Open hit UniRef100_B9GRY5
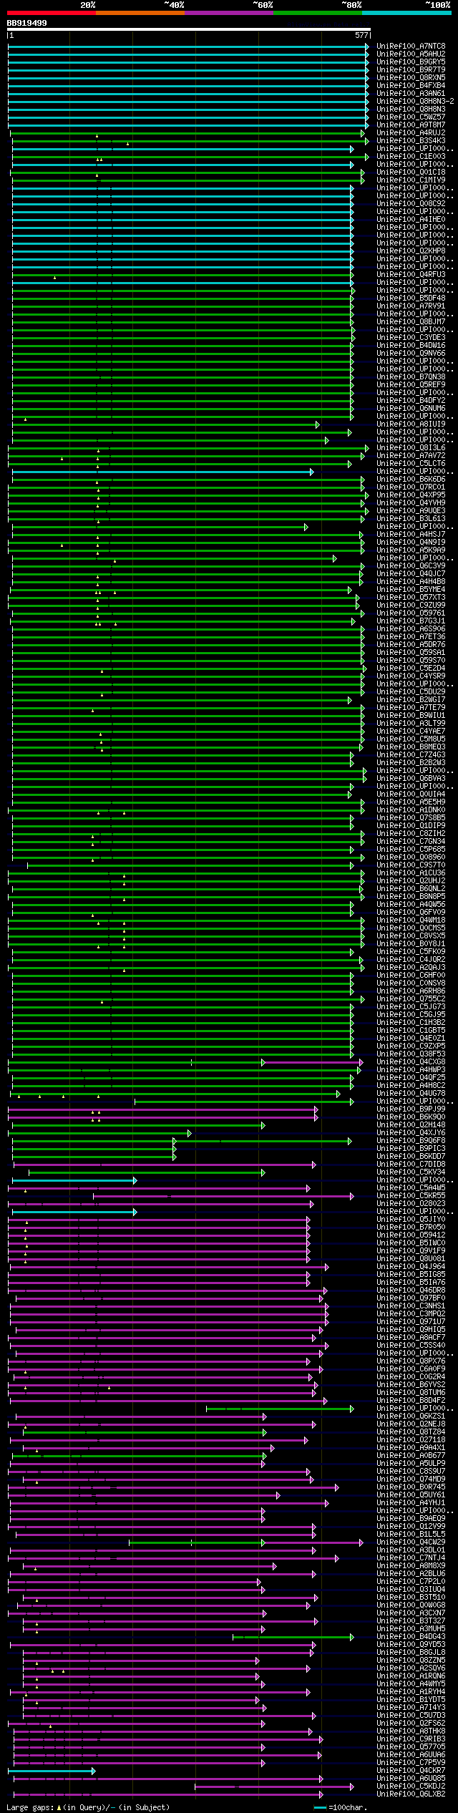 [x=411, y=62]
